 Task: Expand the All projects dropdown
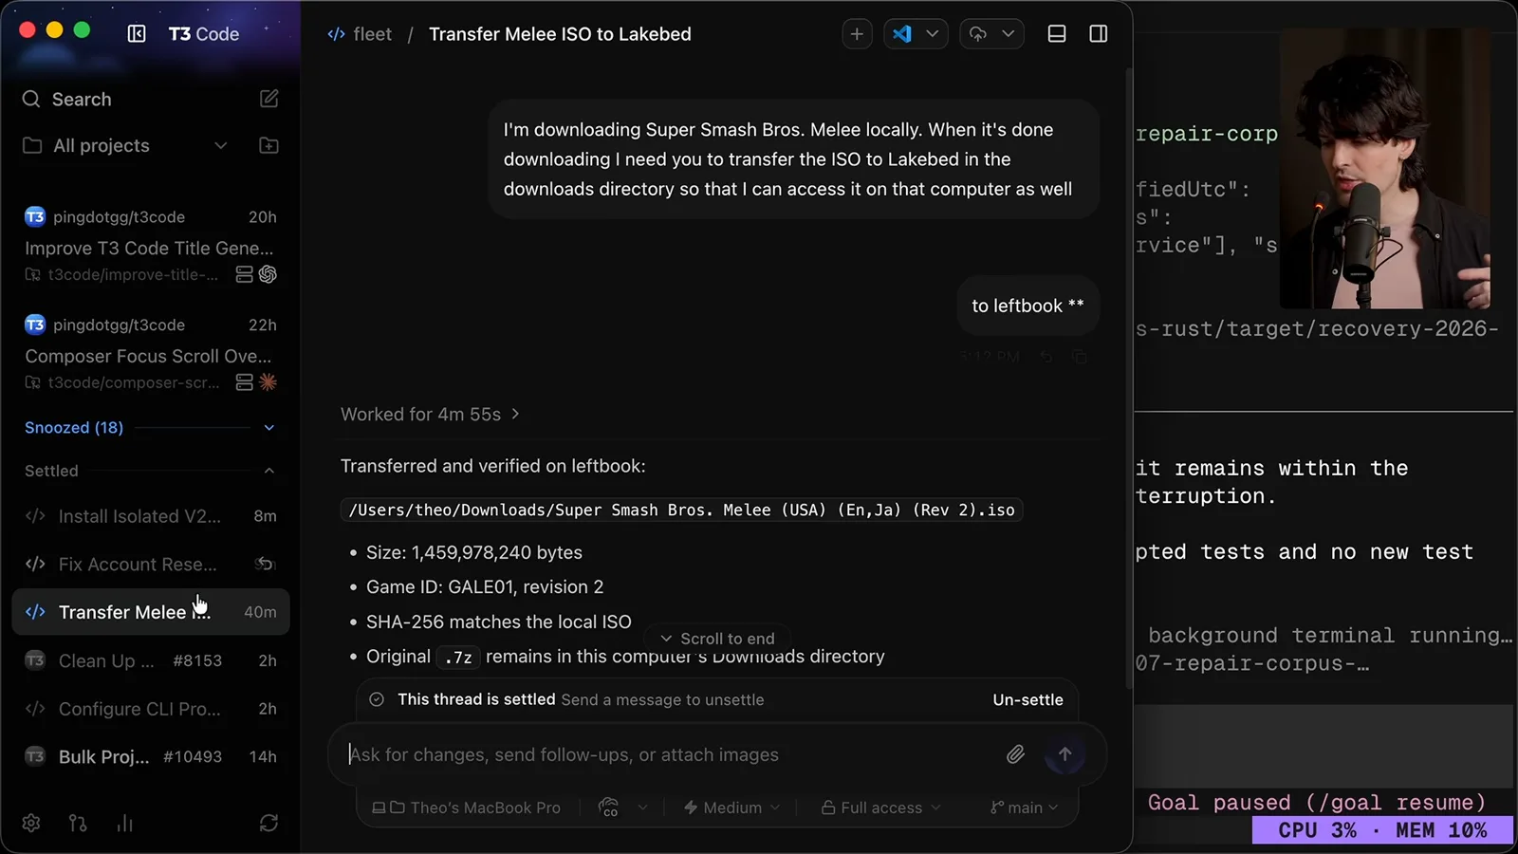tap(220, 145)
